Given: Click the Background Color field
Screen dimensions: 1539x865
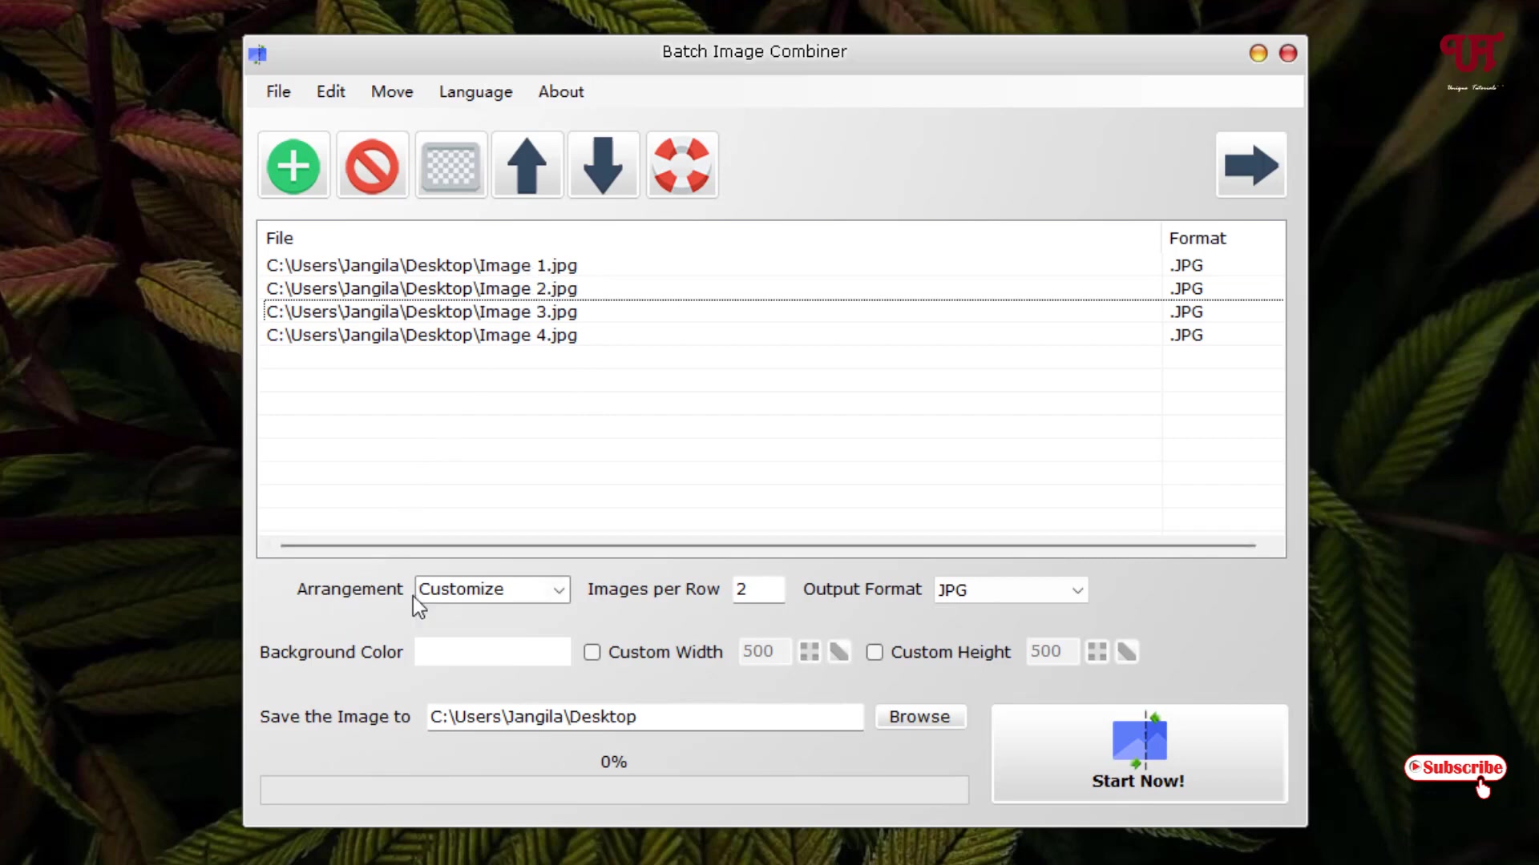Looking at the screenshot, I should pos(491,651).
